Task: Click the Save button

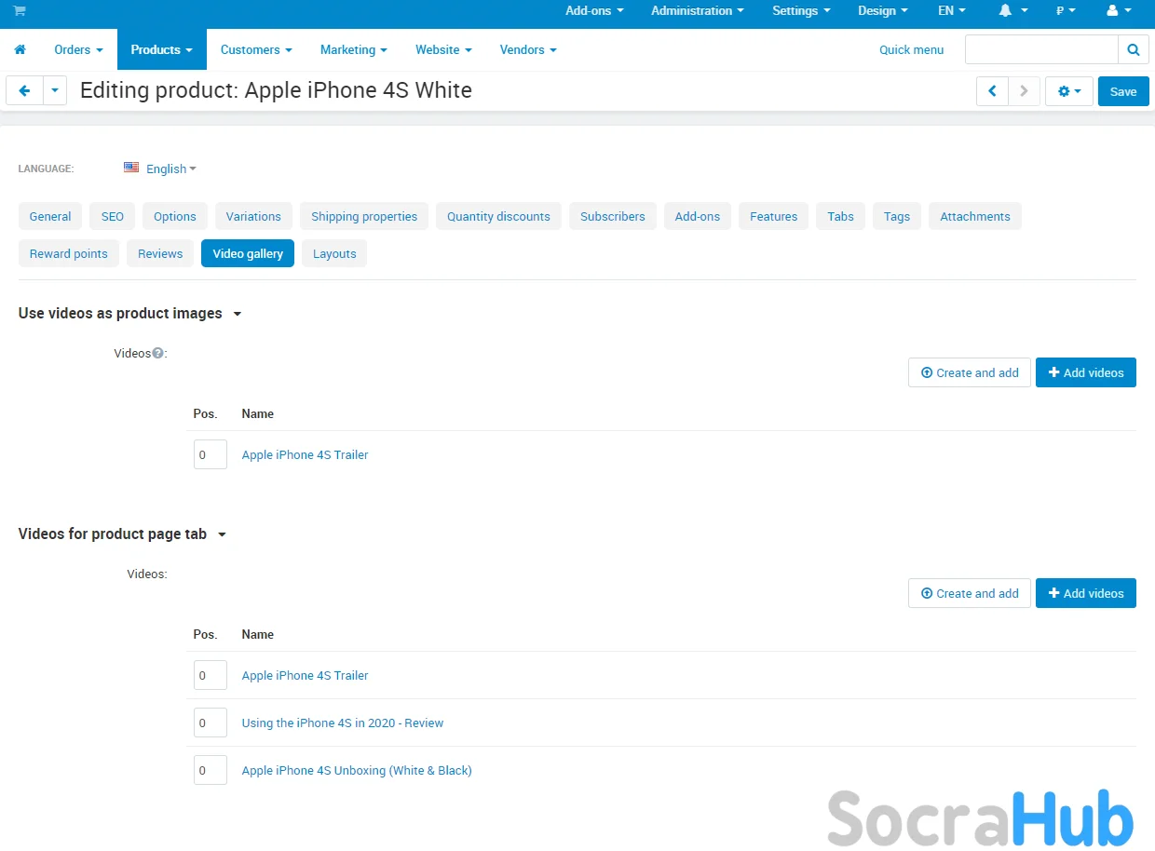Action: tap(1122, 91)
